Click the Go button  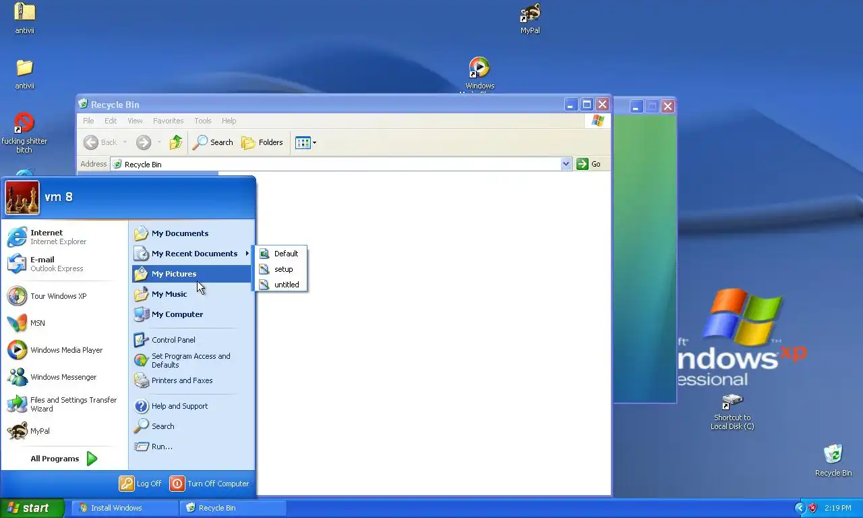click(589, 164)
